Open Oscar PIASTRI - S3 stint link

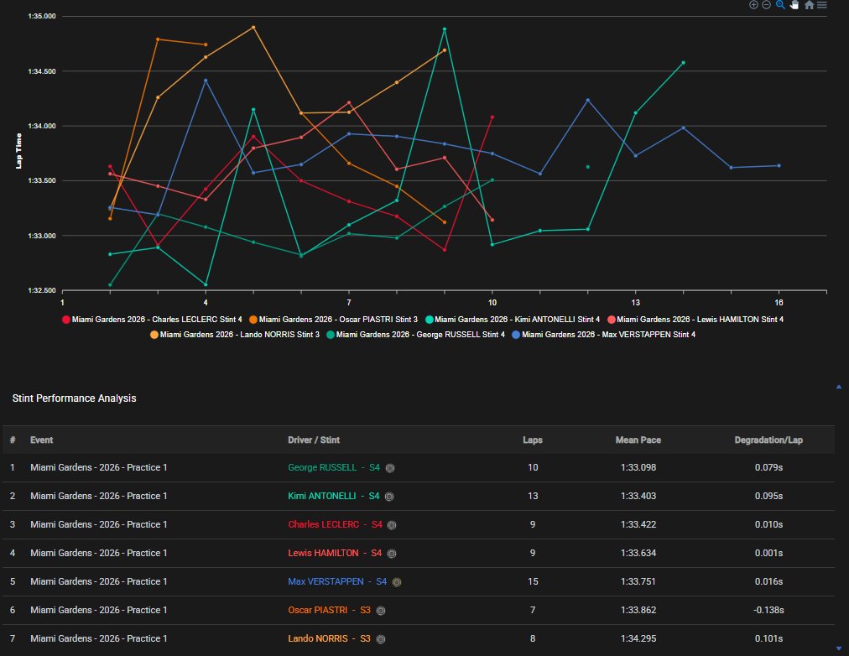[329, 610]
